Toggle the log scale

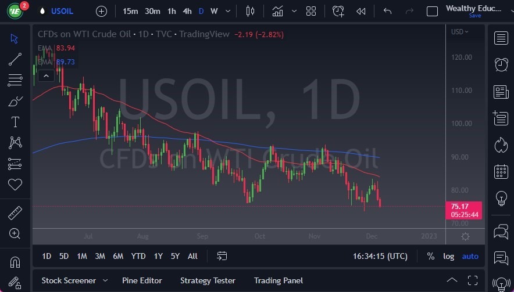[x=448, y=257]
